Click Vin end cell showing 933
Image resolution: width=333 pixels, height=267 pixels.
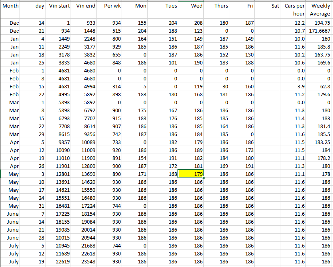tap(84, 23)
